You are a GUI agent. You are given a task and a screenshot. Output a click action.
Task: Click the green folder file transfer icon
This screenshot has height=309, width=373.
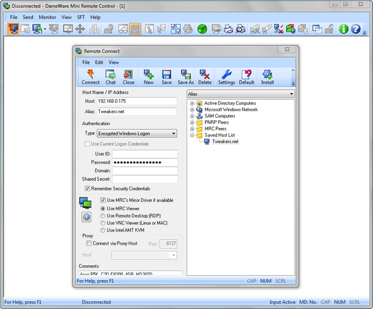click(x=291, y=29)
